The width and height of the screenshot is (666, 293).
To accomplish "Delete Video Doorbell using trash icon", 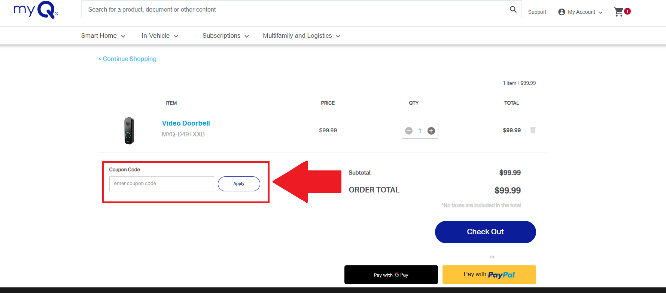I will (x=533, y=130).
